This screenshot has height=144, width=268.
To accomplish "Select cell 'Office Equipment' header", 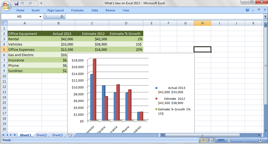I will pyautogui.click(x=25, y=34).
